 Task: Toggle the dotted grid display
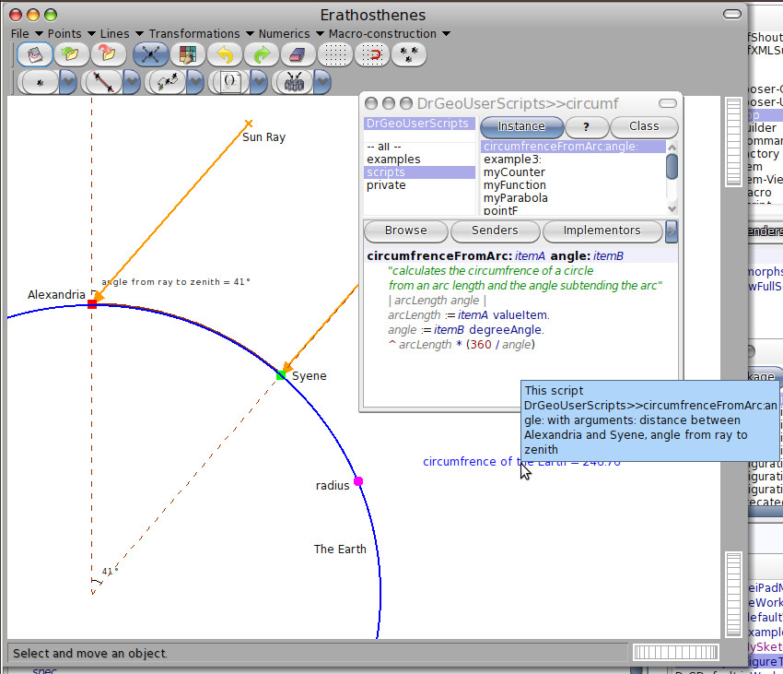tap(335, 54)
